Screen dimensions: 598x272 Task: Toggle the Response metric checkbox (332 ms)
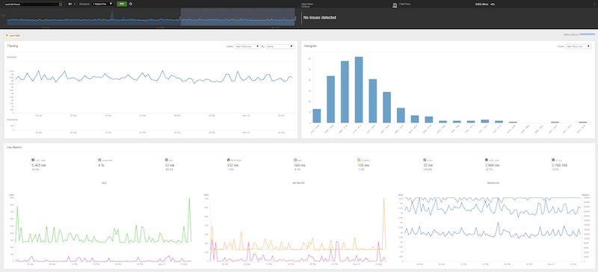(228, 161)
